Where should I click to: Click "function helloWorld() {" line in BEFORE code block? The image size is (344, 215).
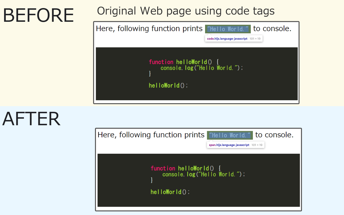184,62
